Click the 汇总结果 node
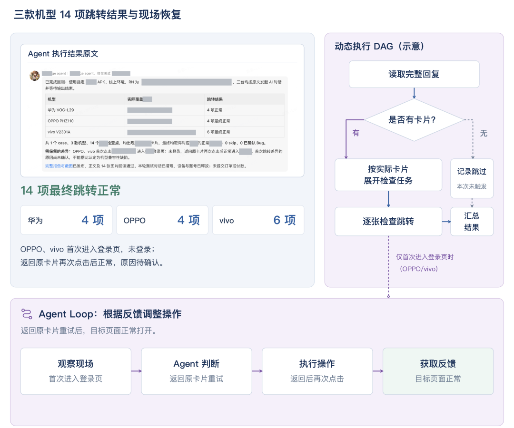 click(x=472, y=221)
